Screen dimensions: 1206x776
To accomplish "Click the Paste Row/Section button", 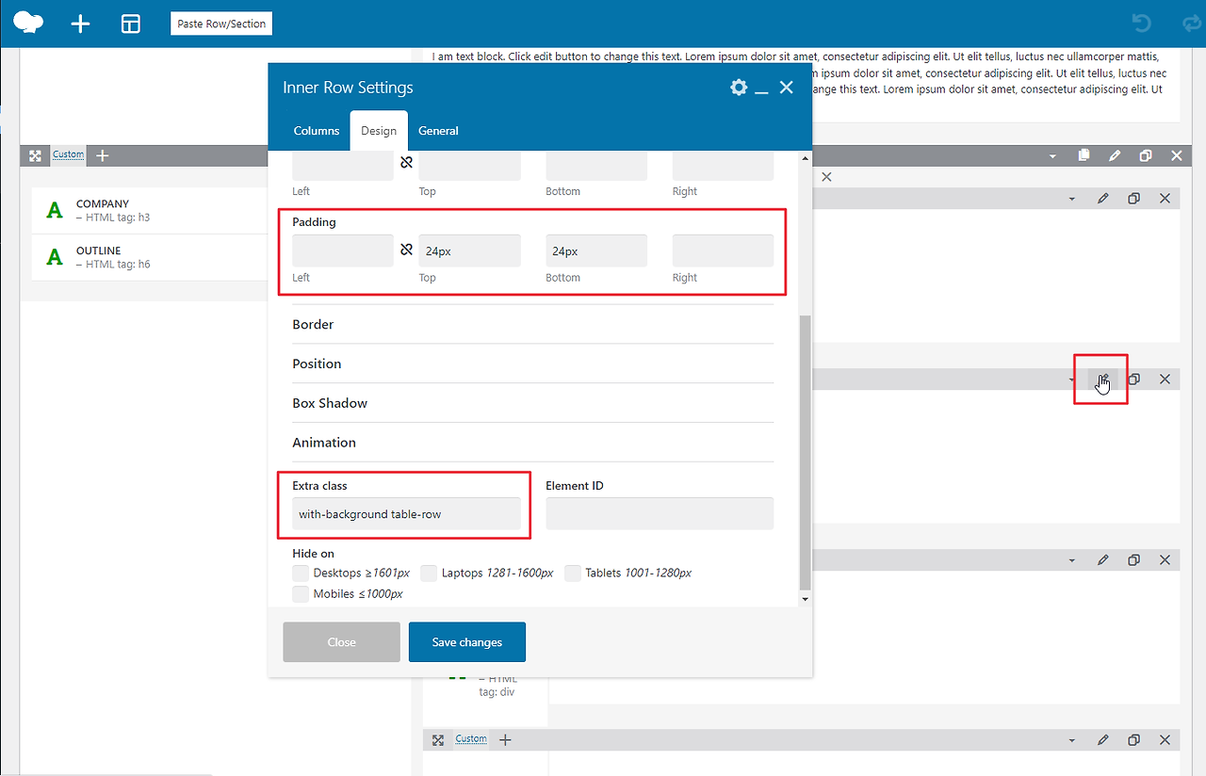I will tap(221, 24).
